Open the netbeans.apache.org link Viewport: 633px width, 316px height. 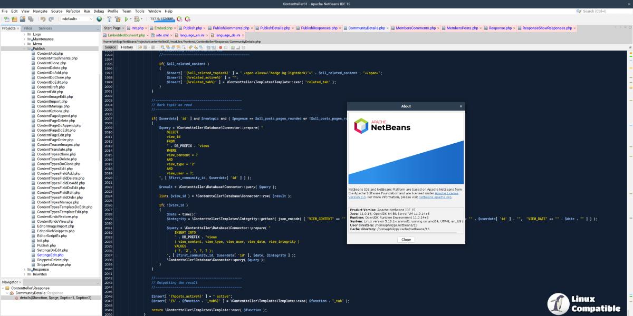435,197
